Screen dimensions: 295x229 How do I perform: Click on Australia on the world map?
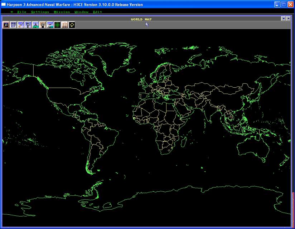coord(253,148)
